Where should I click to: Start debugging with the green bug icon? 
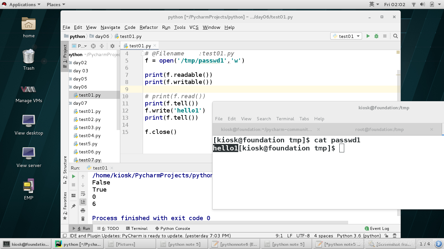click(x=376, y=36)
